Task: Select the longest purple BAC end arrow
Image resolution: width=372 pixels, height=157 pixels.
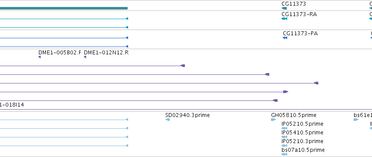Action: pyautogui.click(x=316, y=83)
